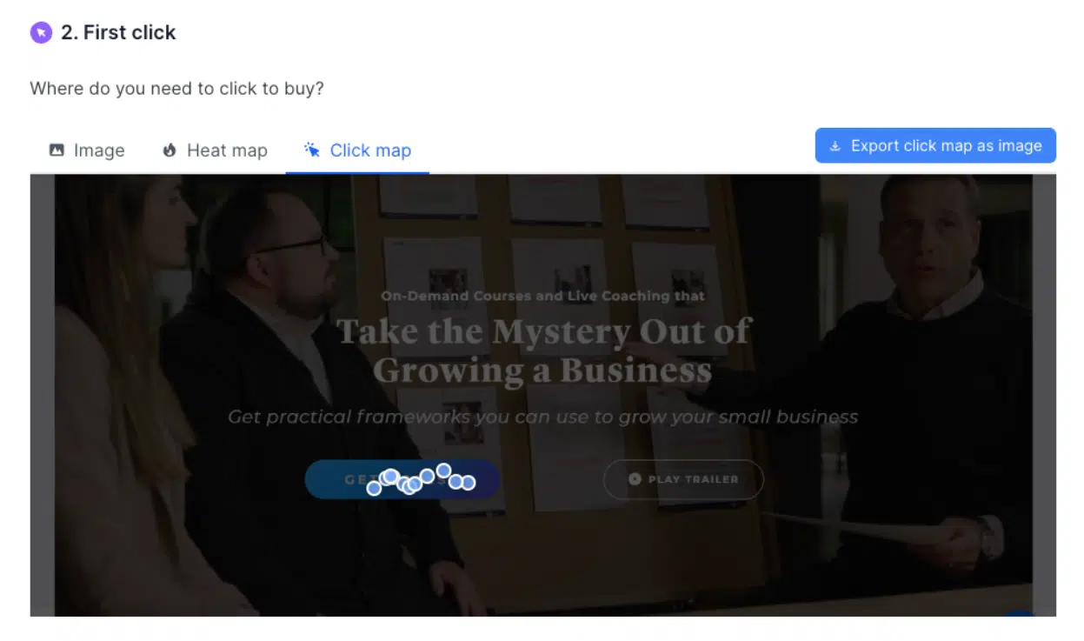Select the leftmost click dot on the map
Viewport: 1084px width, 641px height.
[x=374, y=488]
